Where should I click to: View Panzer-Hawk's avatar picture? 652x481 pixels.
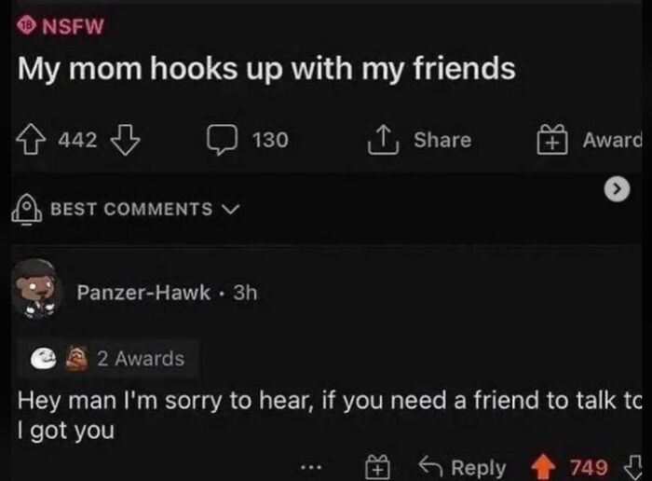37,289
